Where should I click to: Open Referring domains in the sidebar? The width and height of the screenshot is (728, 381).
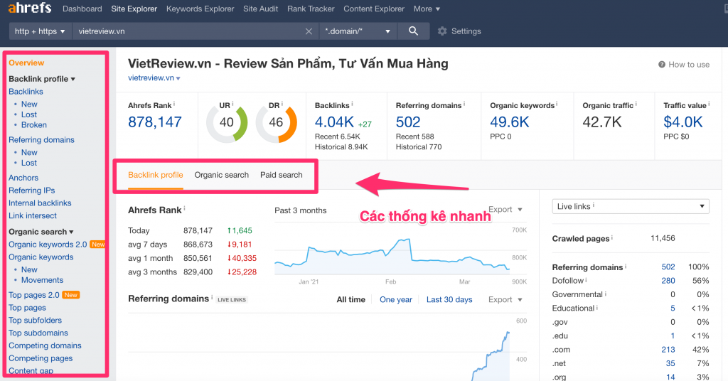(41, 140)
